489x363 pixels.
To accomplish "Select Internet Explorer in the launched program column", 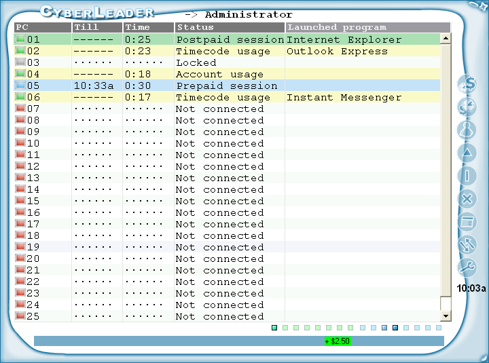I will pyautogui.click(x=344, y=39).
